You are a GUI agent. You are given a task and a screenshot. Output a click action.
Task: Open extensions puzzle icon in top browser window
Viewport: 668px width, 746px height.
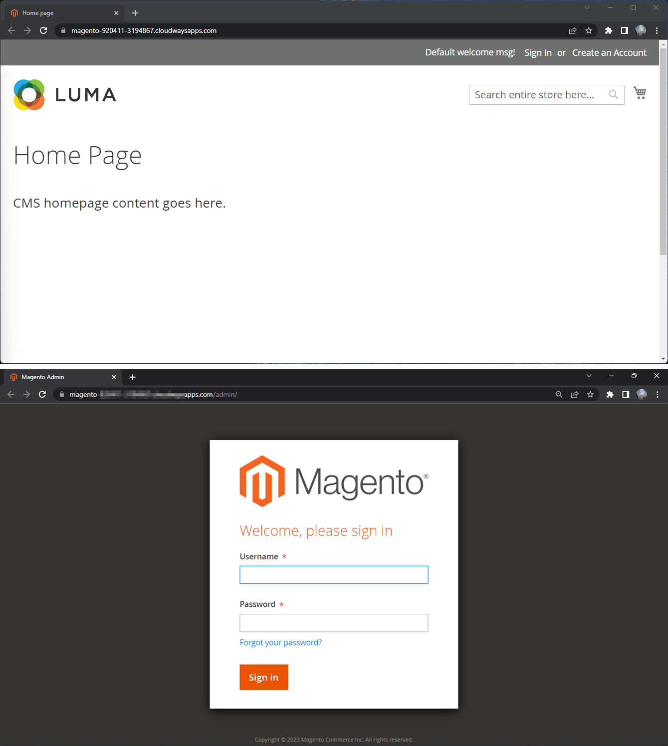608,30
